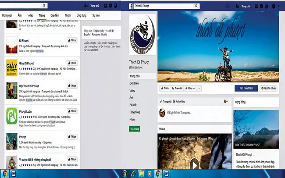Open Messenger icon in right window's top bar
The height and width of the screenshot is (178, 285).
tap(261, 7)
